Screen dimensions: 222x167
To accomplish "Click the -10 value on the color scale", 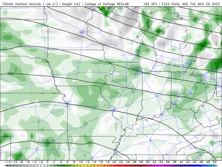I will (x=14, y=162).
